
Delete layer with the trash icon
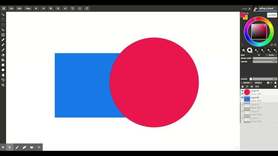[275, 87]
